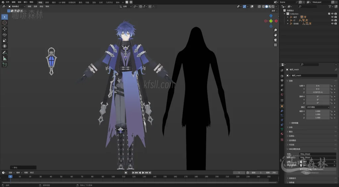
Task: Click the pan hand viewport icon
Action: 275,35
